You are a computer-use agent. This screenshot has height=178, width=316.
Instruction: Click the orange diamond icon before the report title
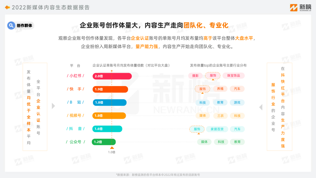pyautogui.click(x=7, y=7)
